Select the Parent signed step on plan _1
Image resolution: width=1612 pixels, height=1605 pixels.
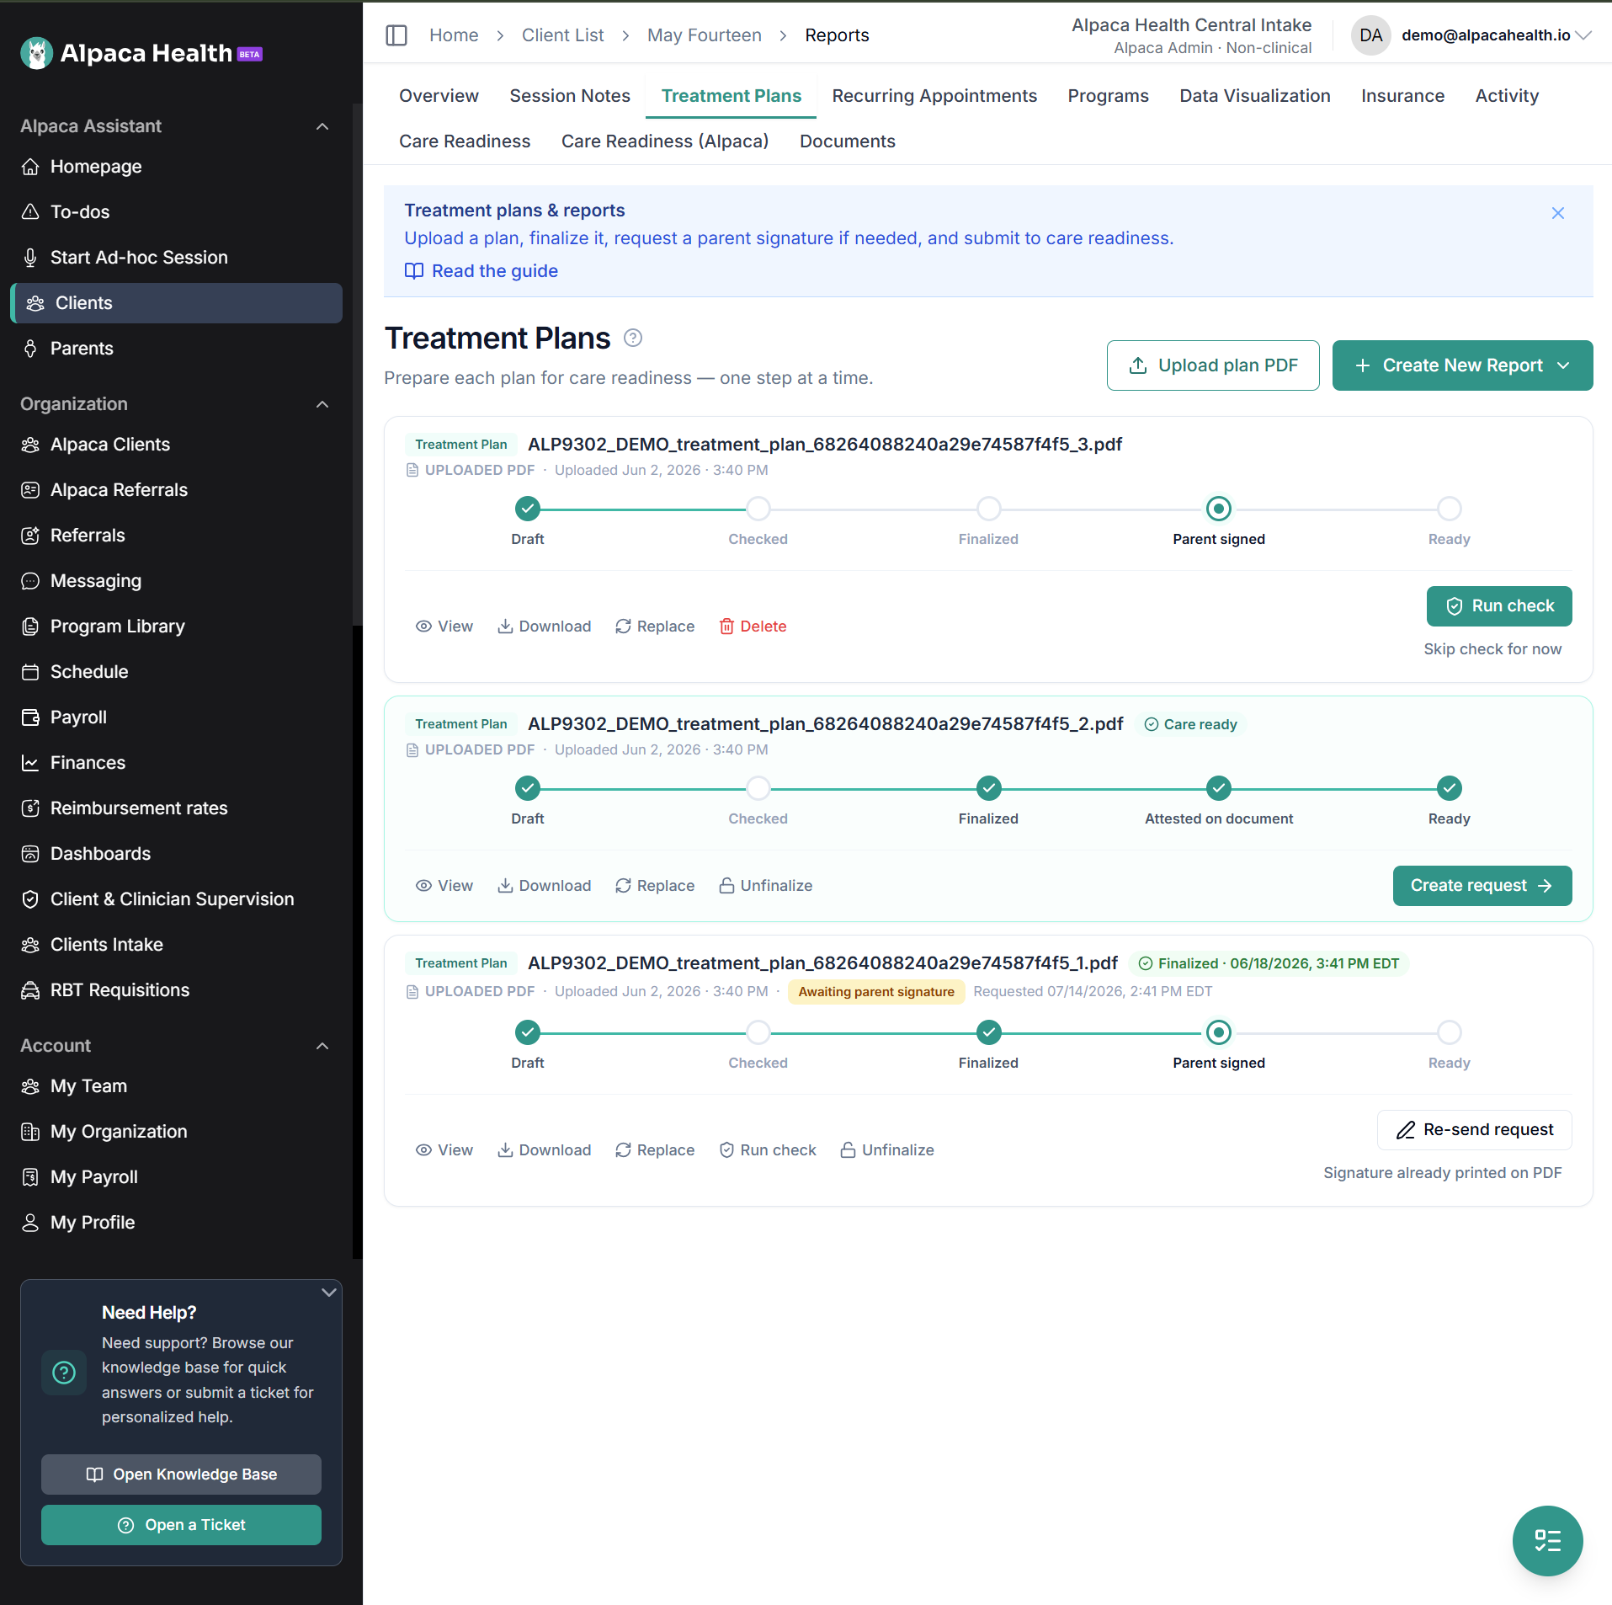click(x=1219, y=1032)
